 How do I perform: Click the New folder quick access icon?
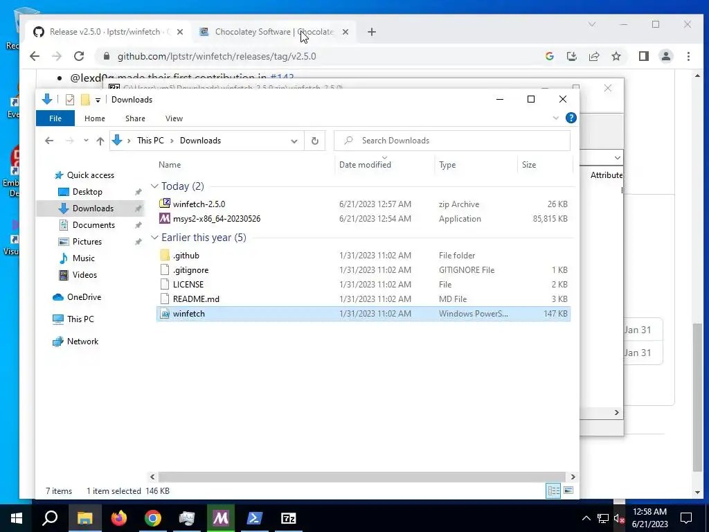point(85,100)
